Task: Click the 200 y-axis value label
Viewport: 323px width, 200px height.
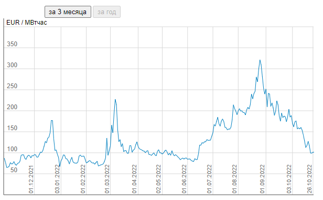Action: 12,107
